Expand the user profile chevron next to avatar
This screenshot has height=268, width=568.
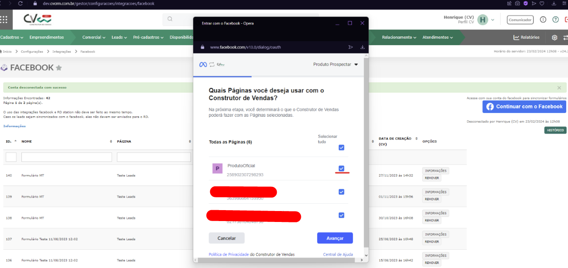pyautogui.click(x=493, y=20)
